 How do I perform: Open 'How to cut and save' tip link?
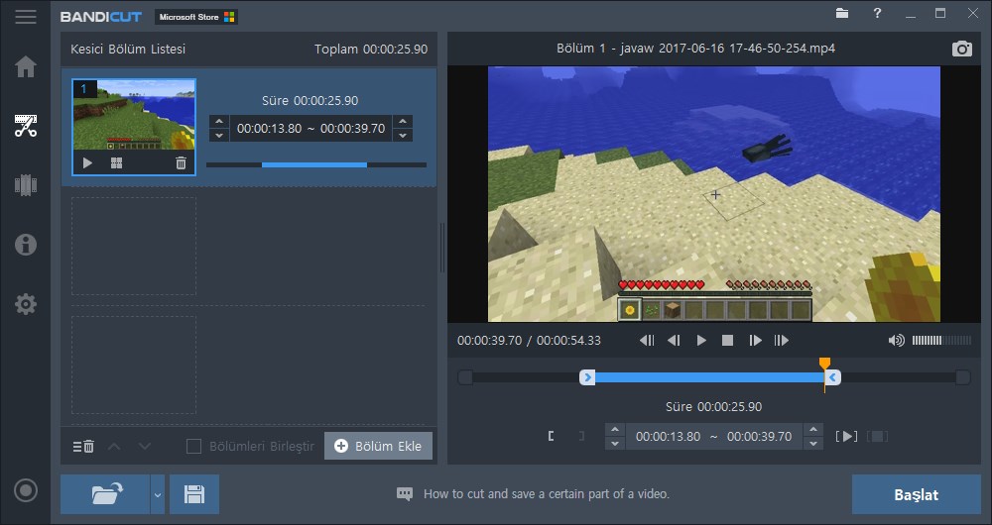(546, 494)
